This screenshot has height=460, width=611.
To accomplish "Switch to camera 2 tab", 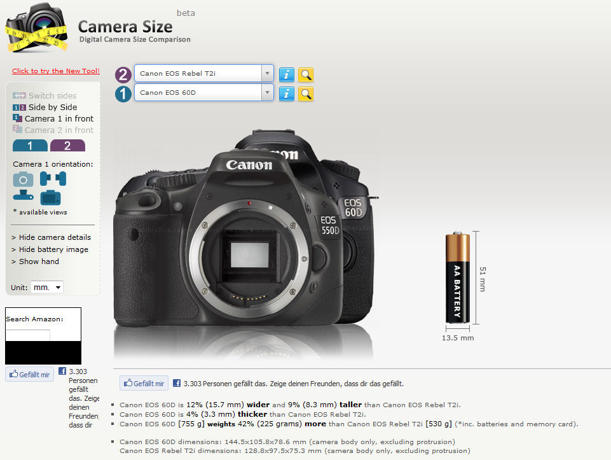I will click(x=67, y=146).
